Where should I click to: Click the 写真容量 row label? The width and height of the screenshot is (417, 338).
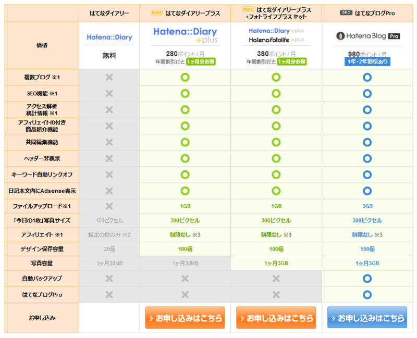(42, 264)
